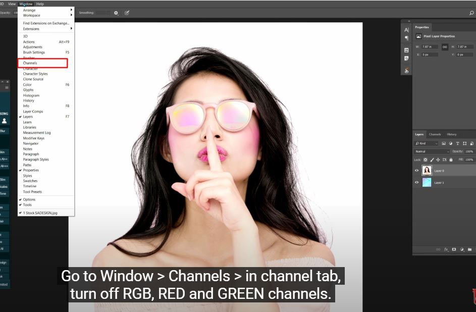This screenshot has height=312, width=476.
Task: Add layer style fx icon
Action: (446, 249)
